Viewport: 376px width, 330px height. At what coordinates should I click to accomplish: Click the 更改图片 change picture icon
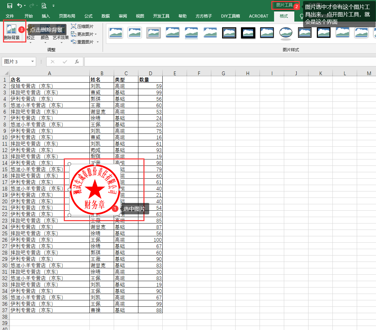[x=73, y=34]
